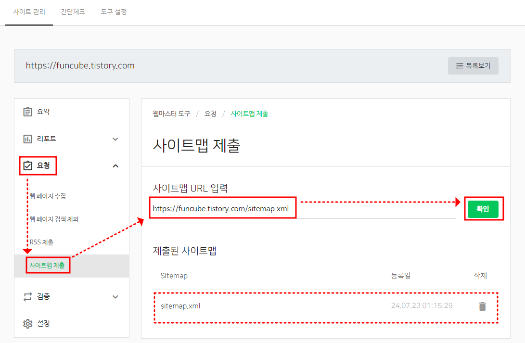Focus the 사이트맵 URL input field
525x343 pixels.
(304, 209)
